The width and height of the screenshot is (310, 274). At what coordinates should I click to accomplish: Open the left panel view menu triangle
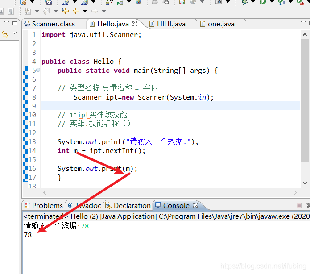click(x=15, y=33)
